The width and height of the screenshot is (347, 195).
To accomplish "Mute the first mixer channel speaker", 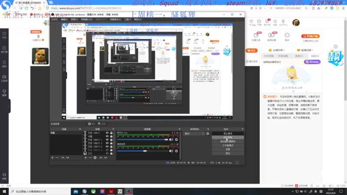I will (171, 140).
